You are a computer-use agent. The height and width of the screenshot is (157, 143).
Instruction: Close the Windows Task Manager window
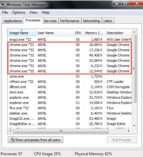pos(137,3)
